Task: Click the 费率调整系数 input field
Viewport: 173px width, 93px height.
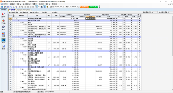Action: [155, 12]
